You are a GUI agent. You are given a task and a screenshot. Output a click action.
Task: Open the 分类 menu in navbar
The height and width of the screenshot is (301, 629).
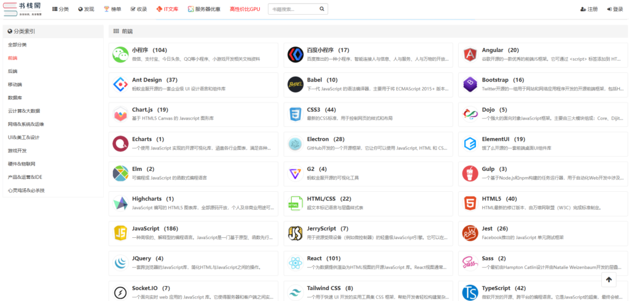coord(60,9)
